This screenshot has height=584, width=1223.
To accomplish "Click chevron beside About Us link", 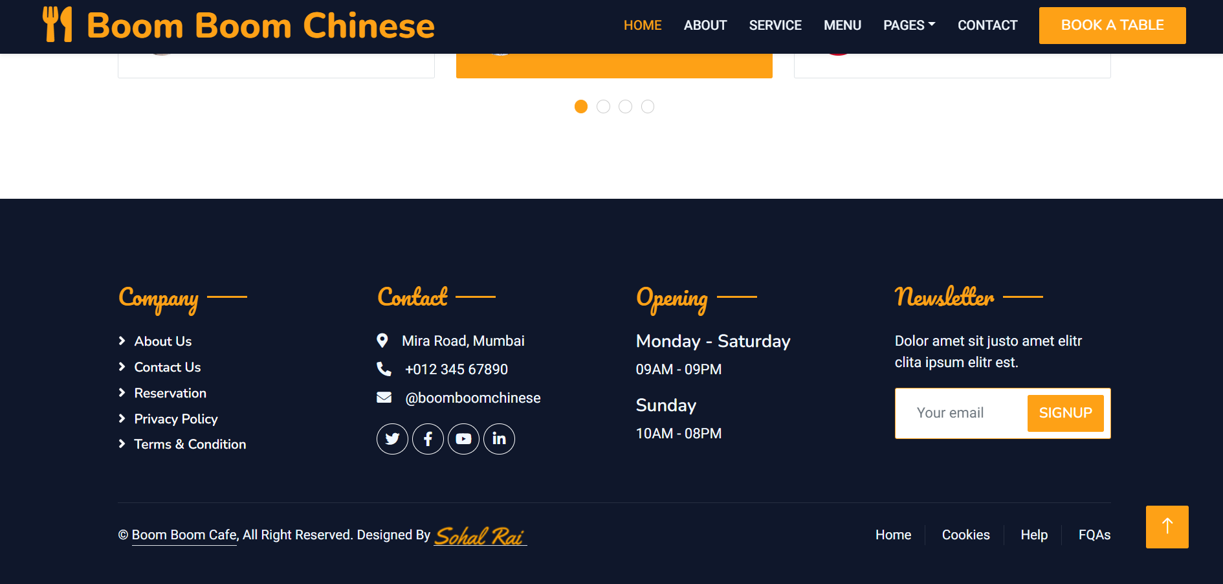I will coord(122,341).
